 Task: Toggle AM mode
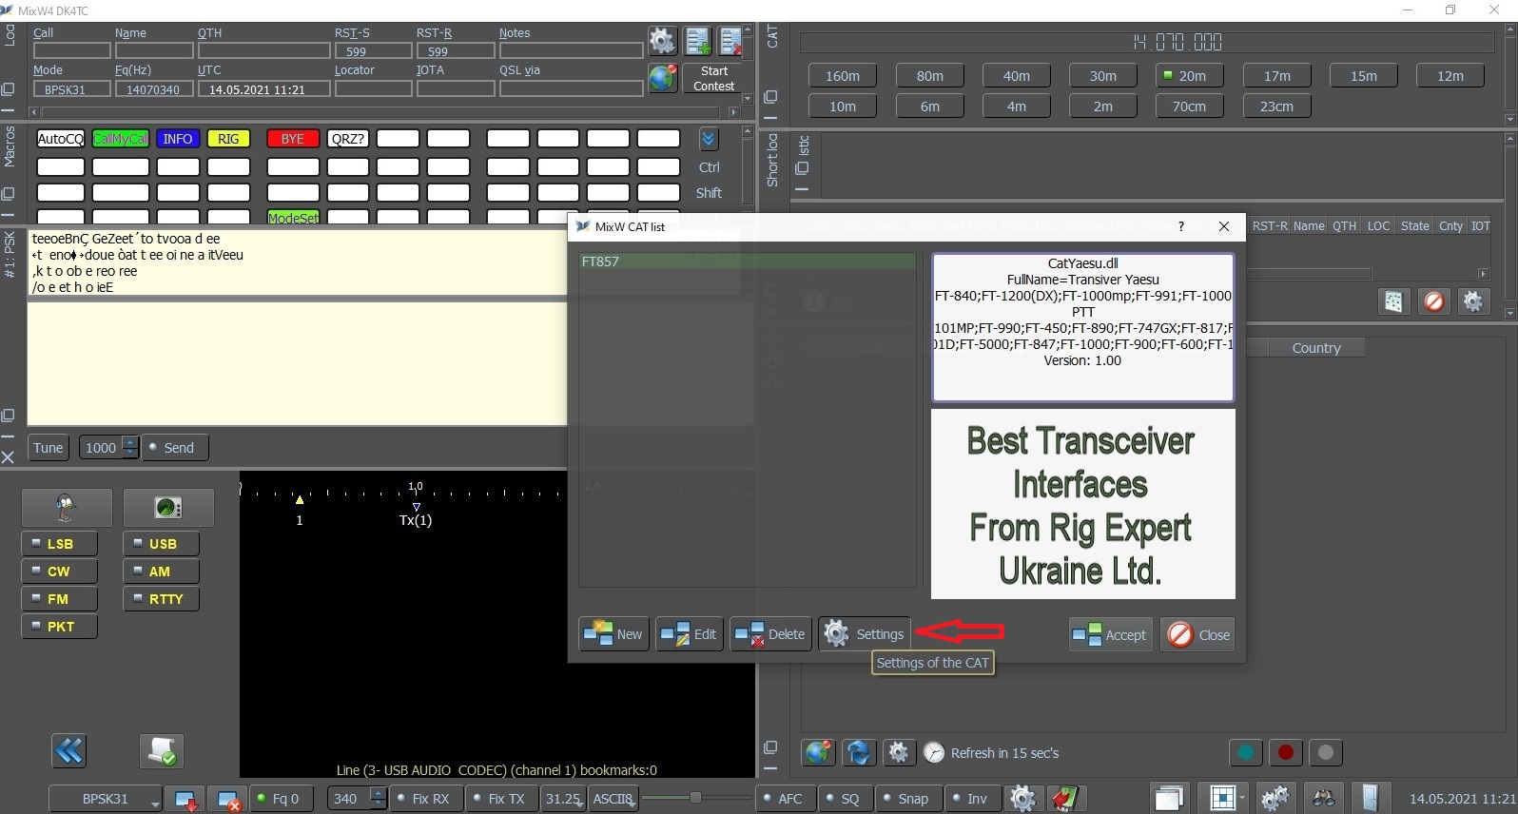[161, 572]
